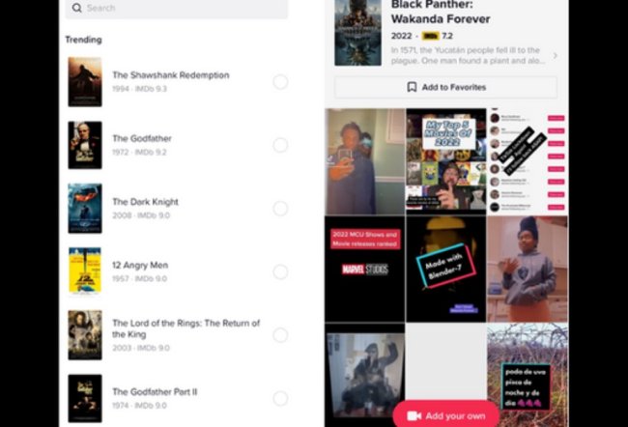The image size is (628, 427).
Task: Click the bookmark icon in Add to Favorites
Action: coord(412,87)
